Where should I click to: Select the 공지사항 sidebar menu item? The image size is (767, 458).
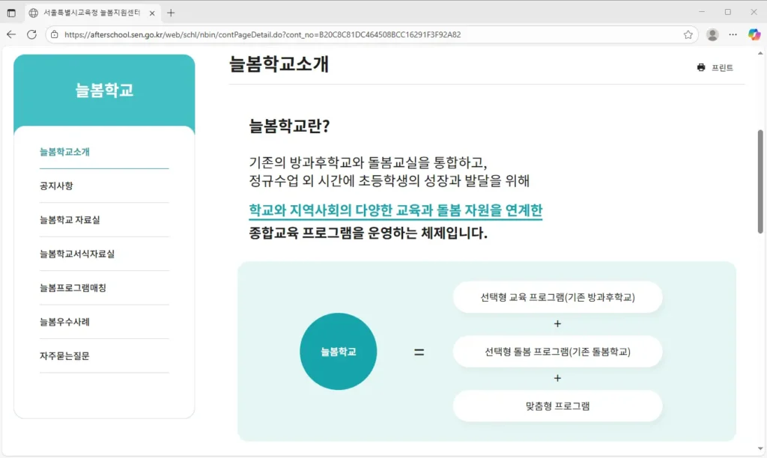(55, 185)
